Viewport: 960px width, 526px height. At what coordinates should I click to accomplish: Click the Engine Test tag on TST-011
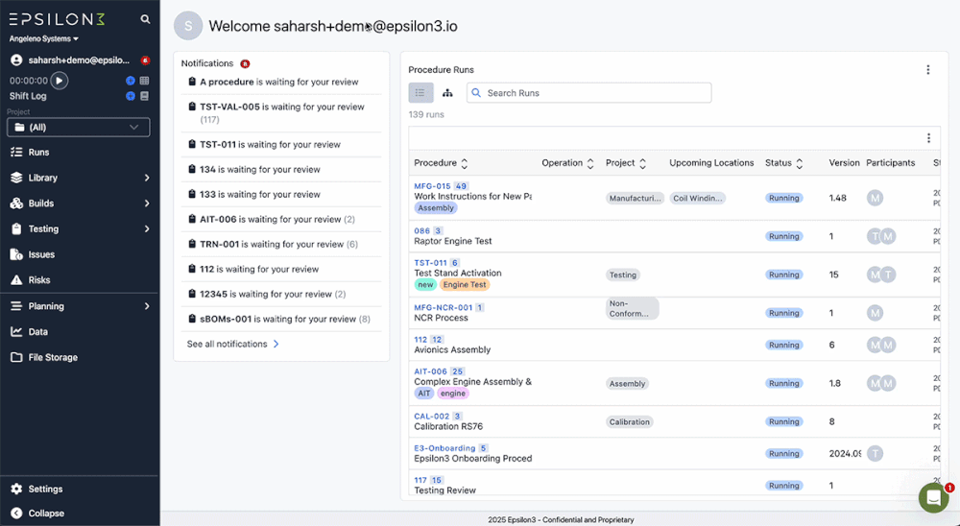point(465,285)
